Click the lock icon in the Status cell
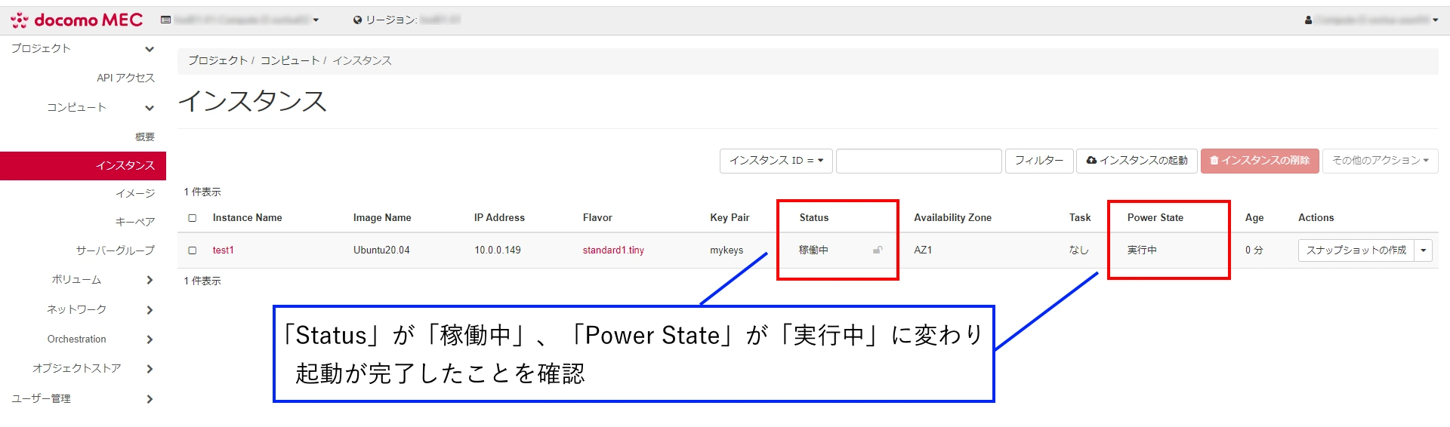Image resolution: width=1450 pixels, height=427 pixels. (x=878, y=250)
